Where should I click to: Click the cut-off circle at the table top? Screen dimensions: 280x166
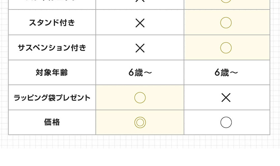[226, 1]
